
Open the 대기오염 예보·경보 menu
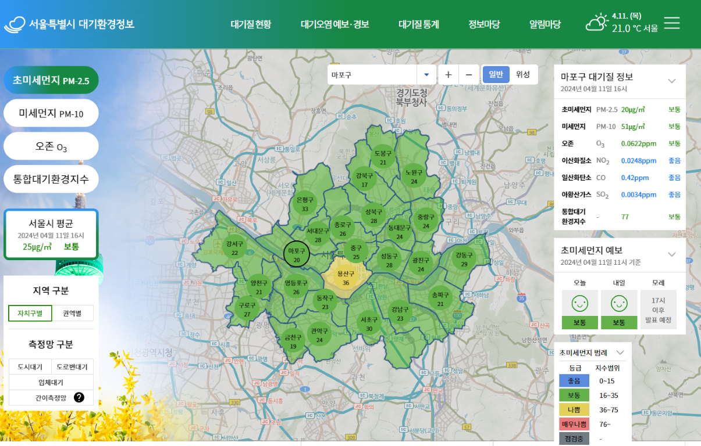point(335,24)
